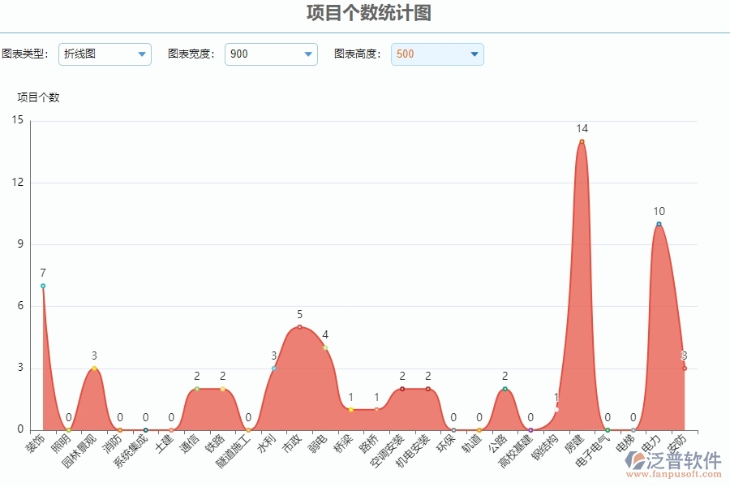Click the 安防 data point labeled 3
The image size is (730, 487).
pyautogui.click(x=684, y=367)
